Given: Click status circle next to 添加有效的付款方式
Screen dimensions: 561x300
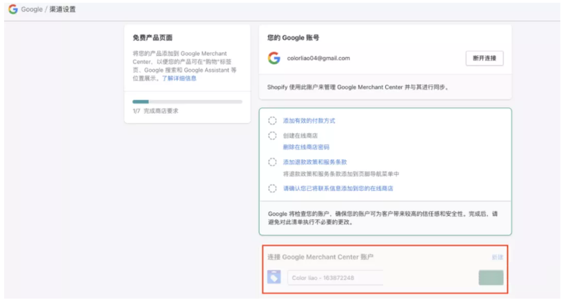Looking at the screenshot, I should [273, 121].
